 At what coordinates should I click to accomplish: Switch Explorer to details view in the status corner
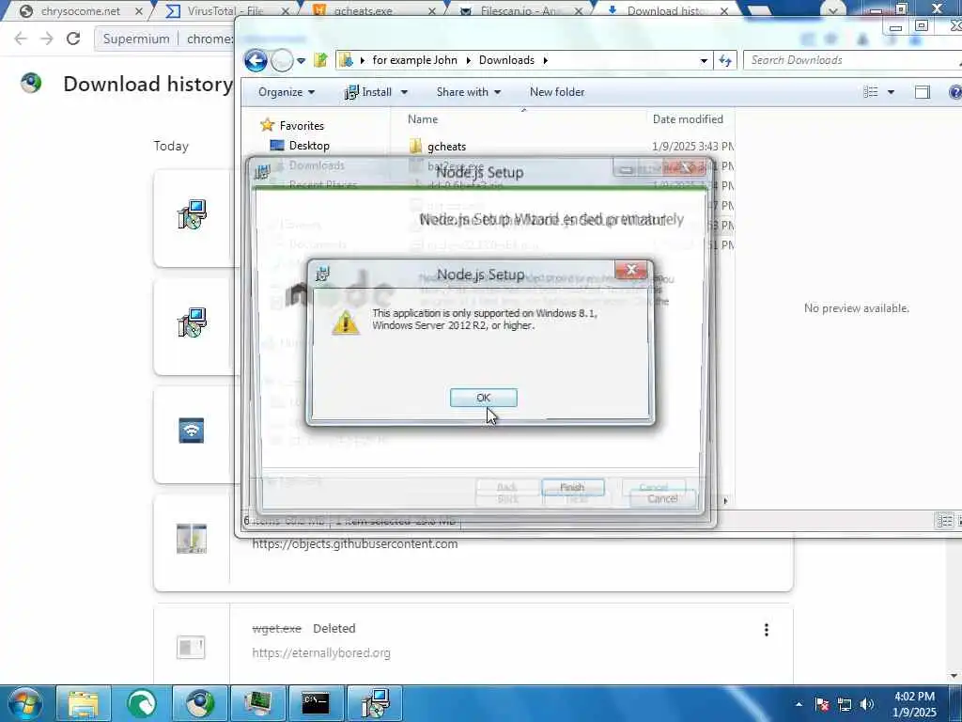945,521
